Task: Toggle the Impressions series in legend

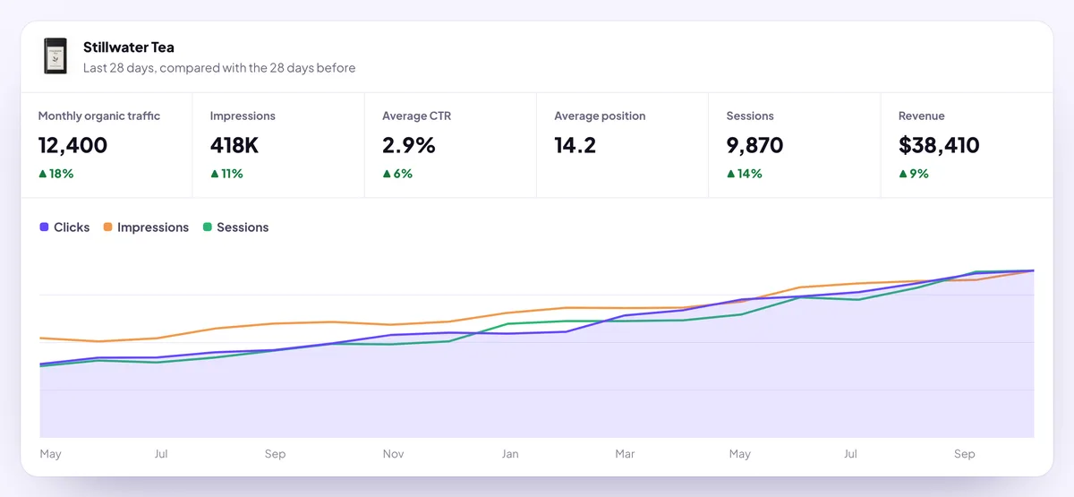Action: 146,227
